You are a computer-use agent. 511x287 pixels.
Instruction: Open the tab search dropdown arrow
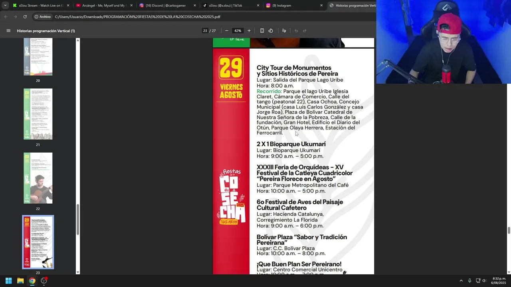5,6
